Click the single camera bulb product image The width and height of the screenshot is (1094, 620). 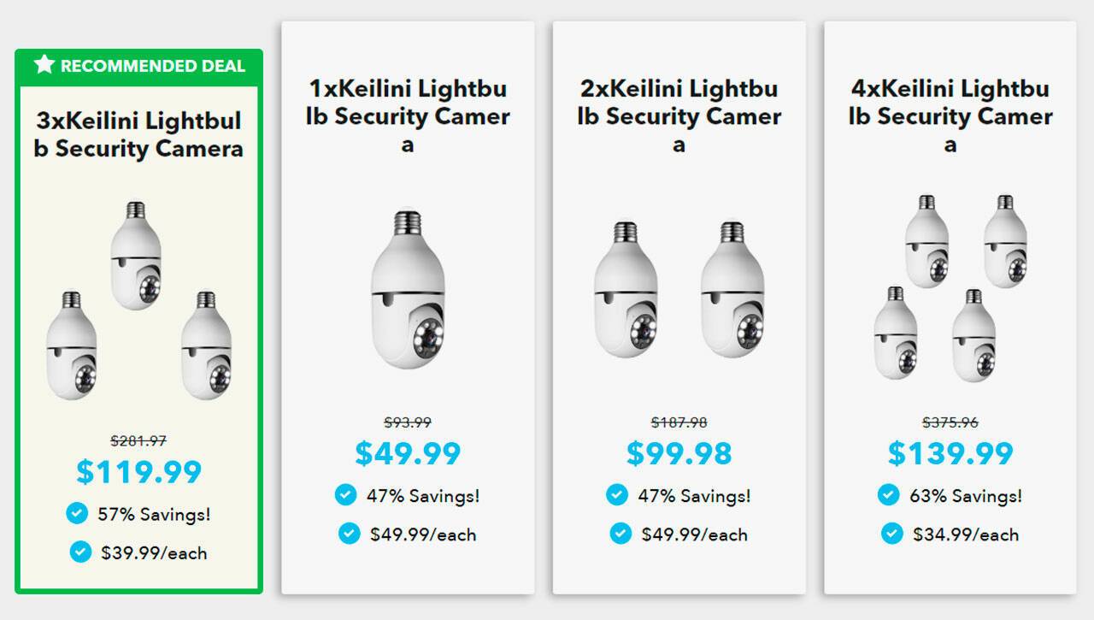click(x=408, y=289)
